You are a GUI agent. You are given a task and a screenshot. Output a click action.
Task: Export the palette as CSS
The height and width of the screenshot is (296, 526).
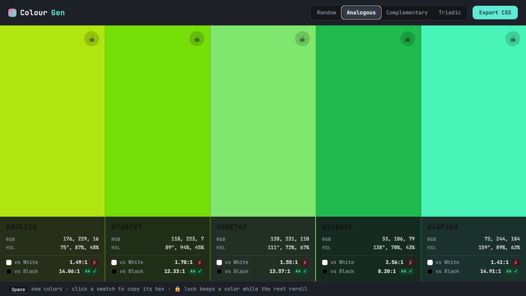click(495, 12)
